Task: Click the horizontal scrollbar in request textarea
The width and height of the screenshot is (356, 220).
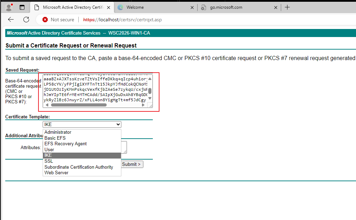Action: (x=79, y=105)
